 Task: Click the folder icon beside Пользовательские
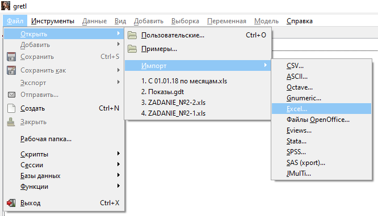(x=132, y=35)
